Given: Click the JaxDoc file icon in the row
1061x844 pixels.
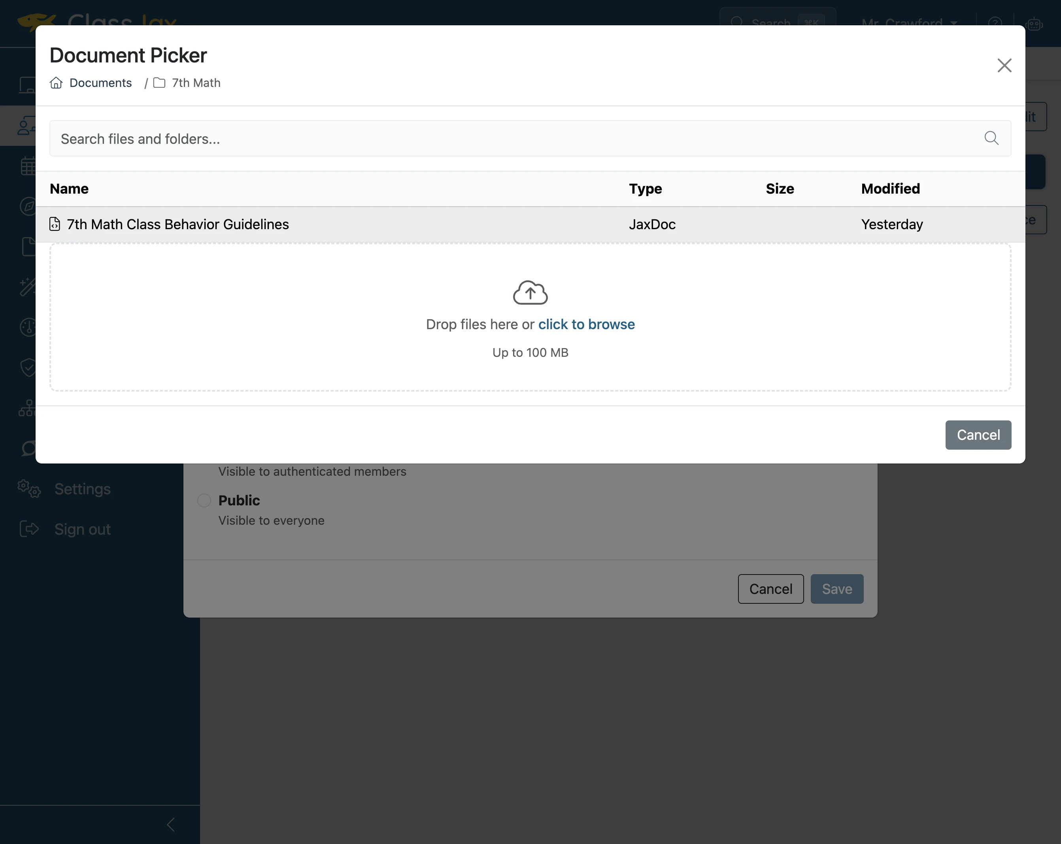Looking at the screenshot, I should click(x=55, y=224).
